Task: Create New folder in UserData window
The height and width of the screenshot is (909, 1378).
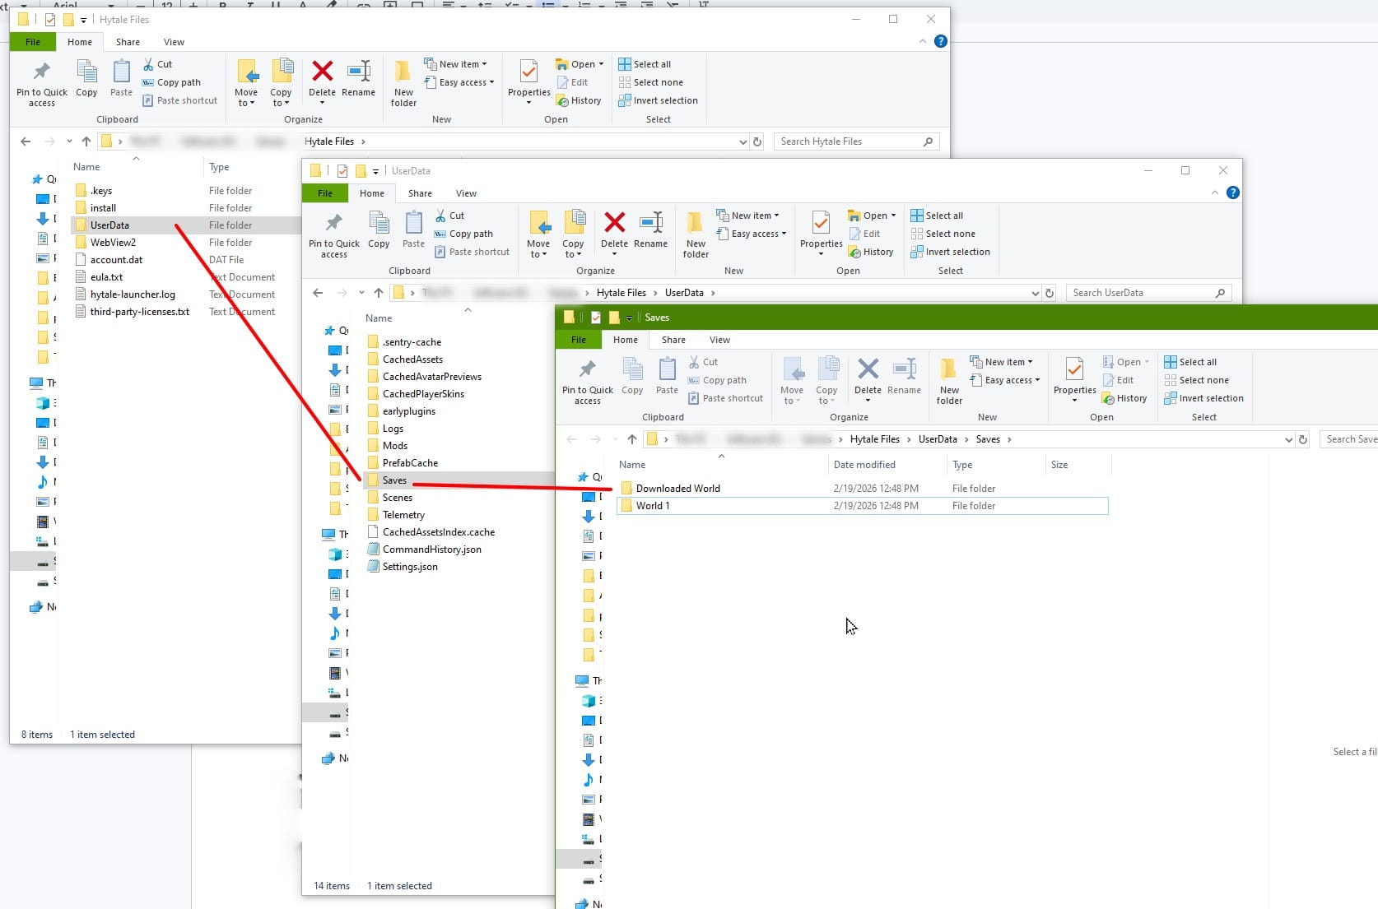Action: pyautogui.click(x=696, y=234)
